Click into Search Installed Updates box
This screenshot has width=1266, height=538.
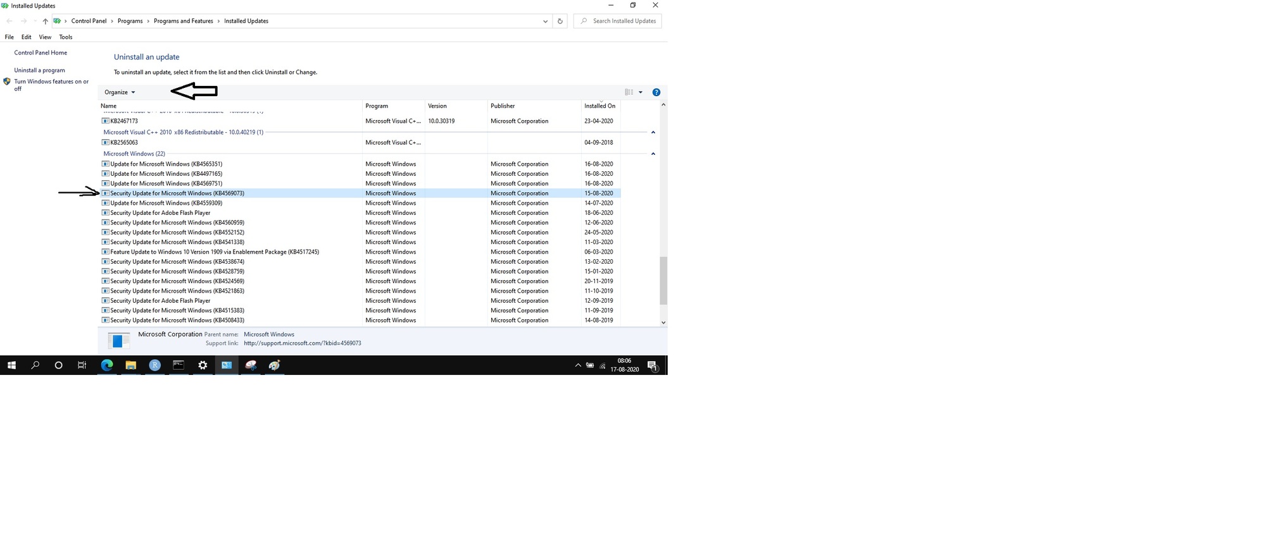pyautogui.click(x=618, y=21)
